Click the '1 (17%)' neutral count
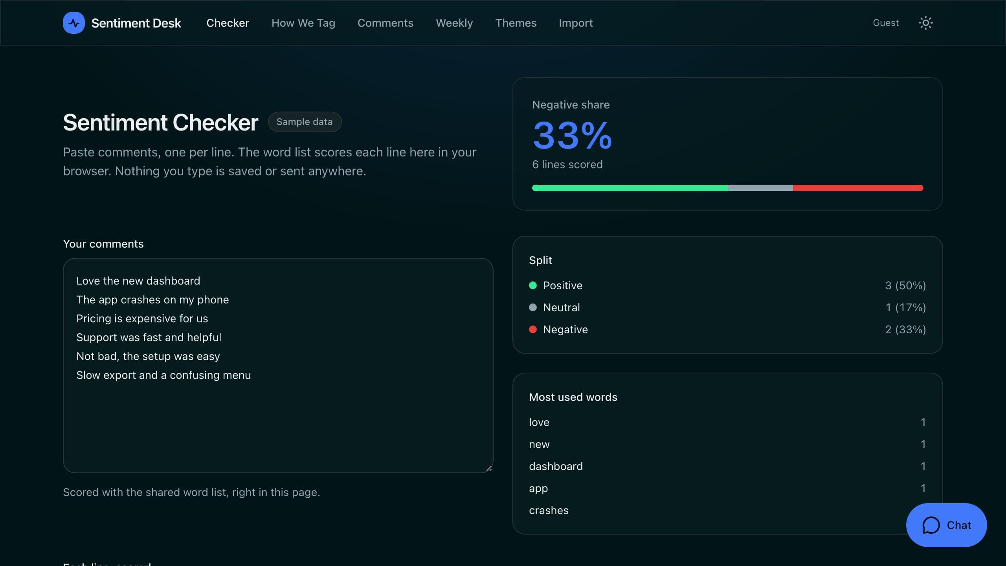 click(x=905, y=307)
